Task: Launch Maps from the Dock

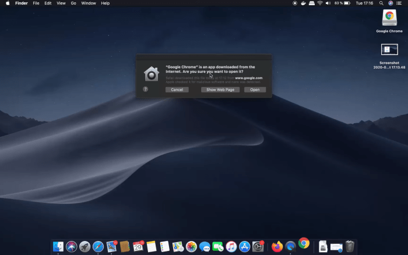Action: coord(178,246)
